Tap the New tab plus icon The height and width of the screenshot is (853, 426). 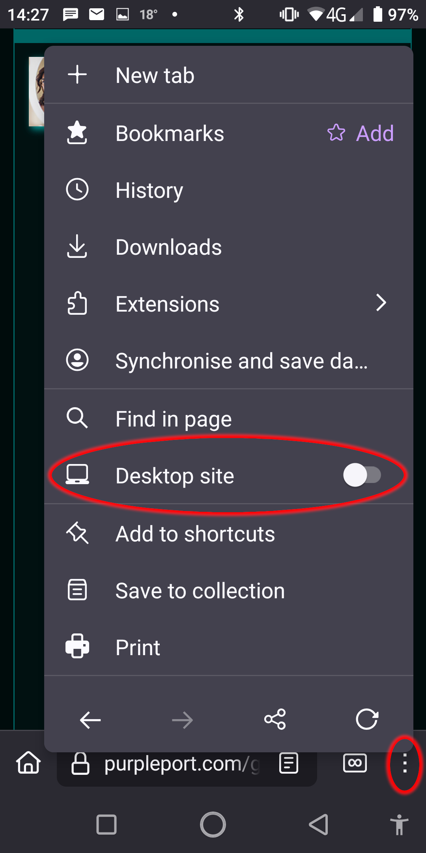coord(77,75)
